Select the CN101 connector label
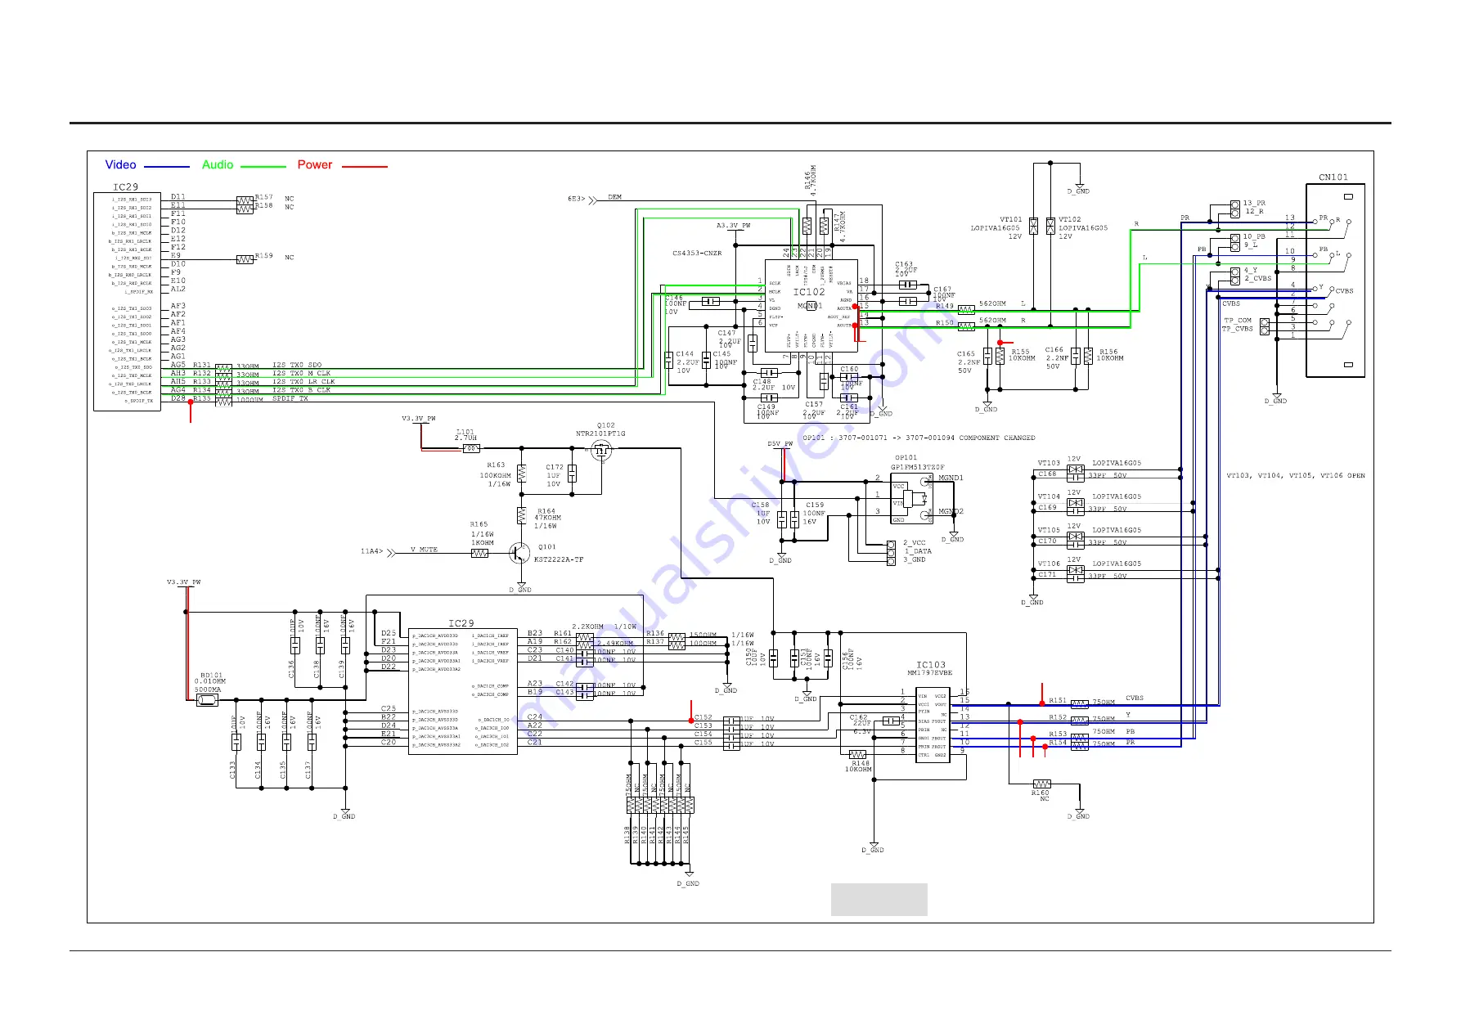The image size is (1461, 1033). (x=1333, y=177)
